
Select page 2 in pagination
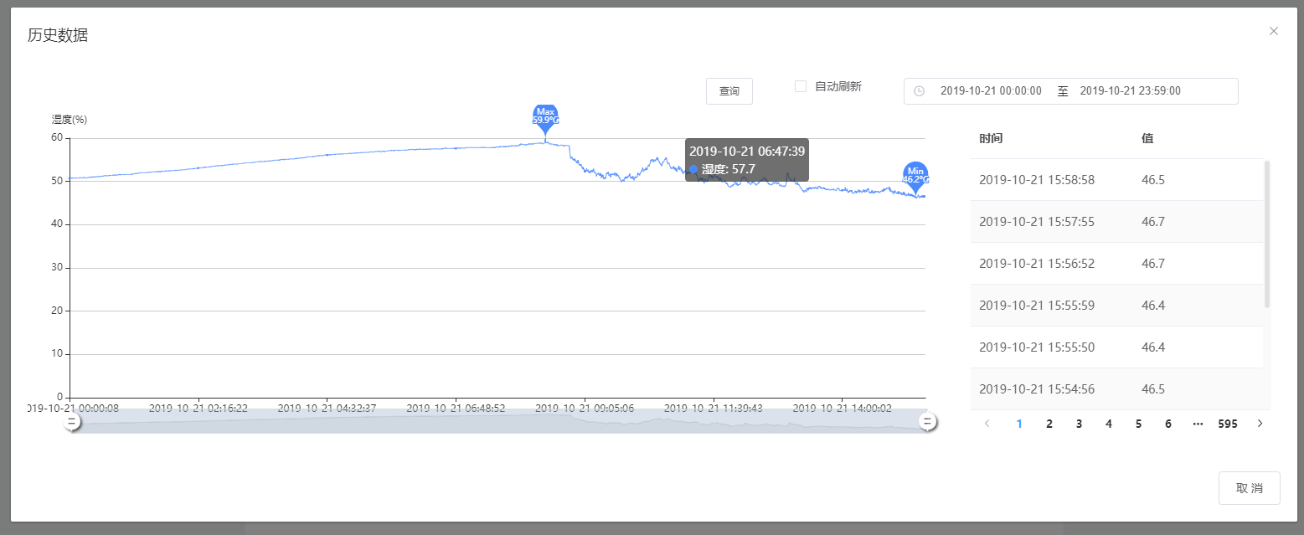[1049, 424]
